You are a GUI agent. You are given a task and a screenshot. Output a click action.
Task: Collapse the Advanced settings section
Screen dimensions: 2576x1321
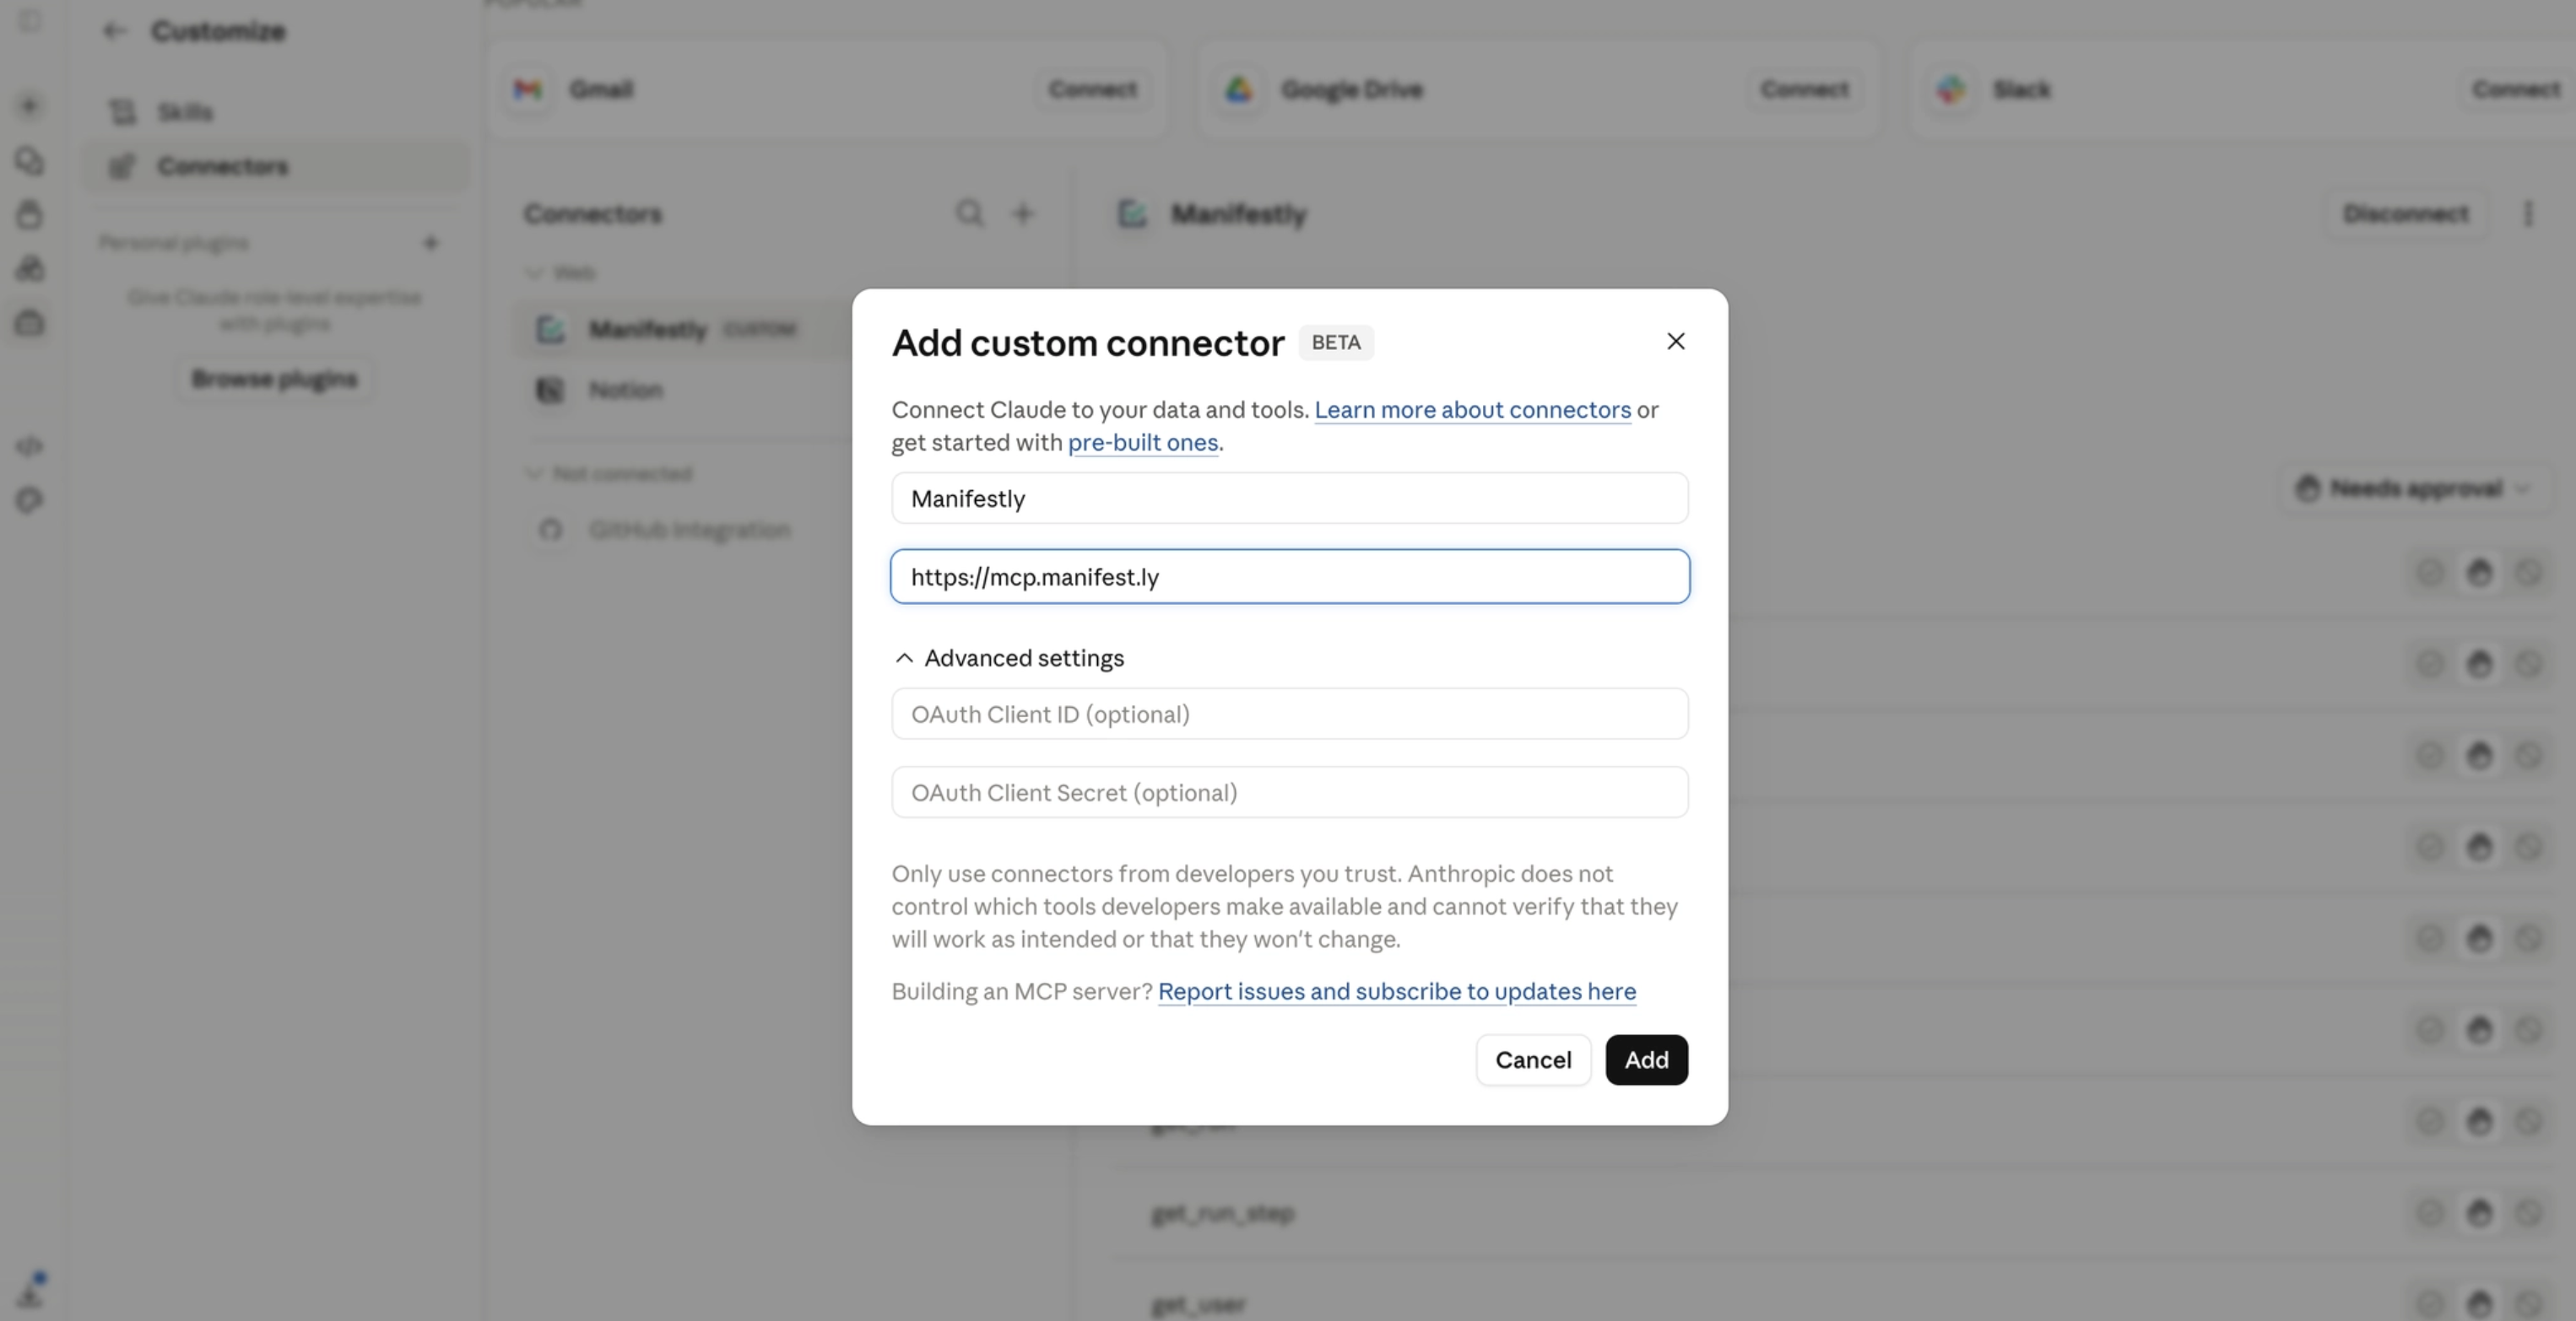[1009, 657]
